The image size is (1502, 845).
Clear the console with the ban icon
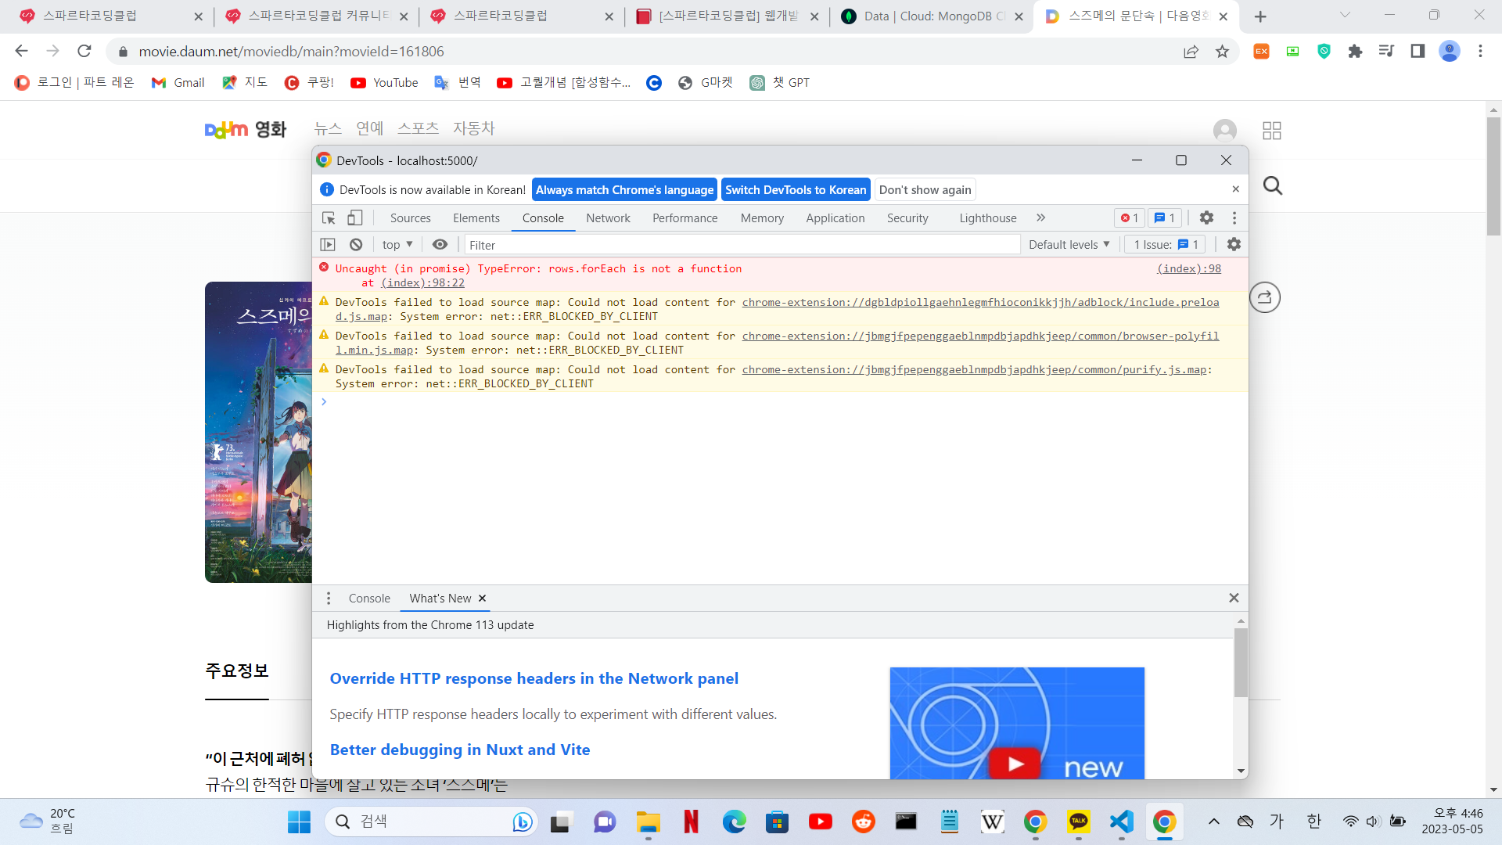pos(356,245)
